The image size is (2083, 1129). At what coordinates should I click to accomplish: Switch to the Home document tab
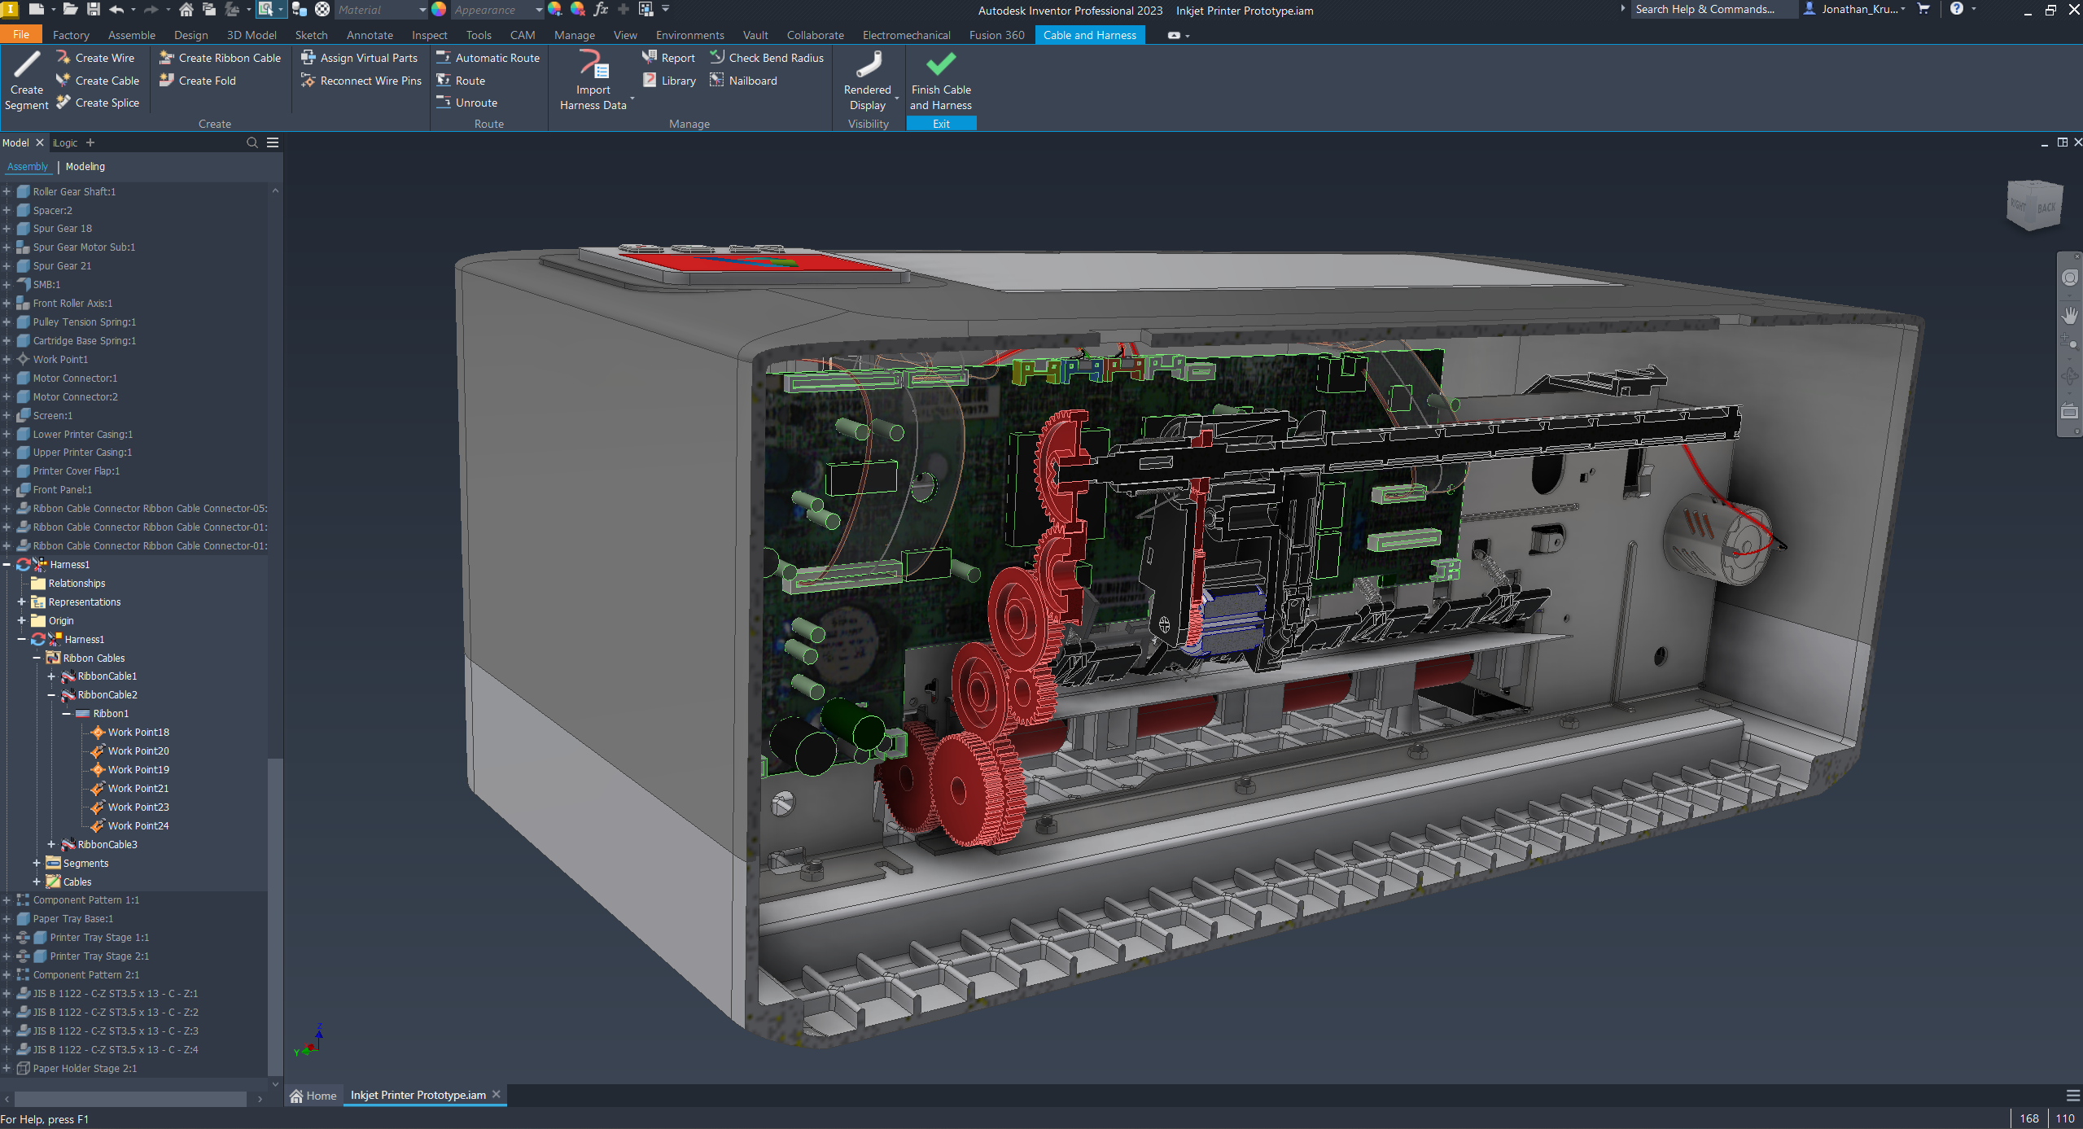[x=313, y=1096]
